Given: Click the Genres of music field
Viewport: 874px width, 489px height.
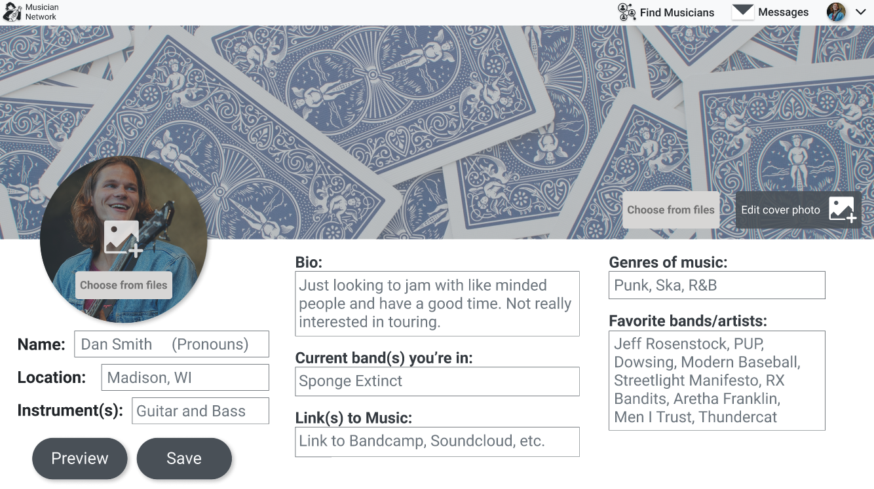Looking at the screenshot, I should (717, 285).
